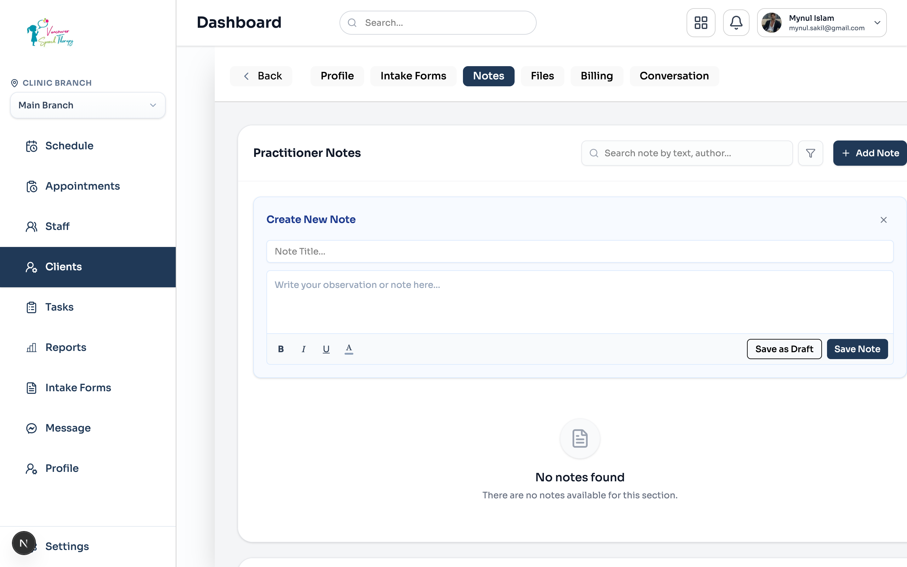The height and width of the screenshot is (567, 907).
Task: Click the Vancouver Speech Therapy logo
Action: (x=50, y=32)
